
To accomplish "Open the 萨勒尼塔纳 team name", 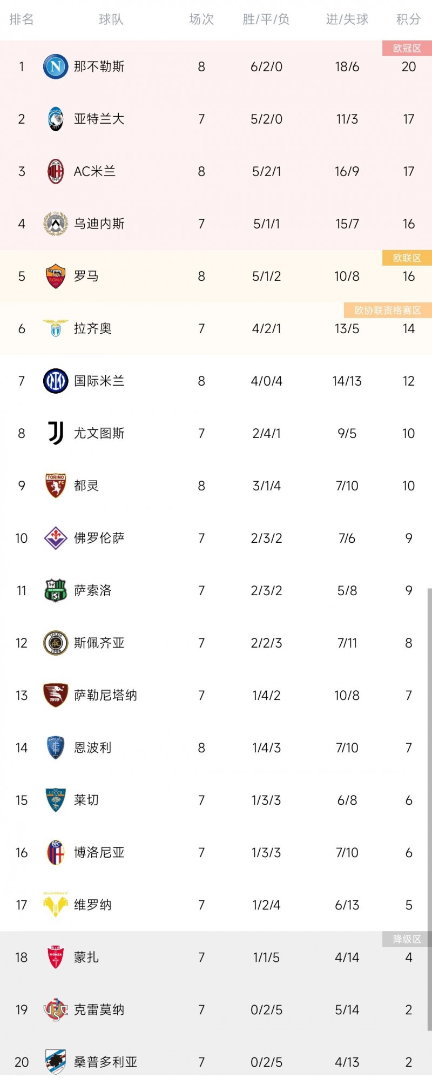I will click(105, 695).
